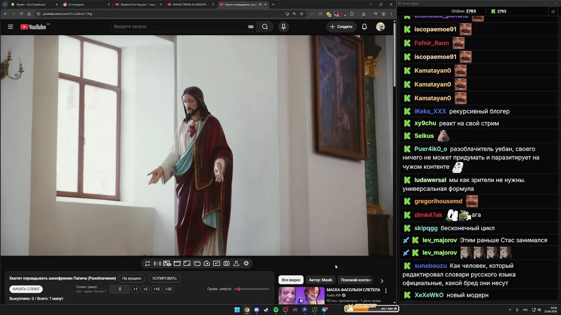Open the YouTube guide hamburger menu
Viewport: 561px width, 315px height.
tap(11, 27)
